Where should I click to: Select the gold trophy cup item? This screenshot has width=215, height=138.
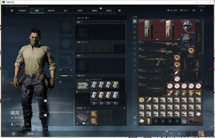pos(191,93)
